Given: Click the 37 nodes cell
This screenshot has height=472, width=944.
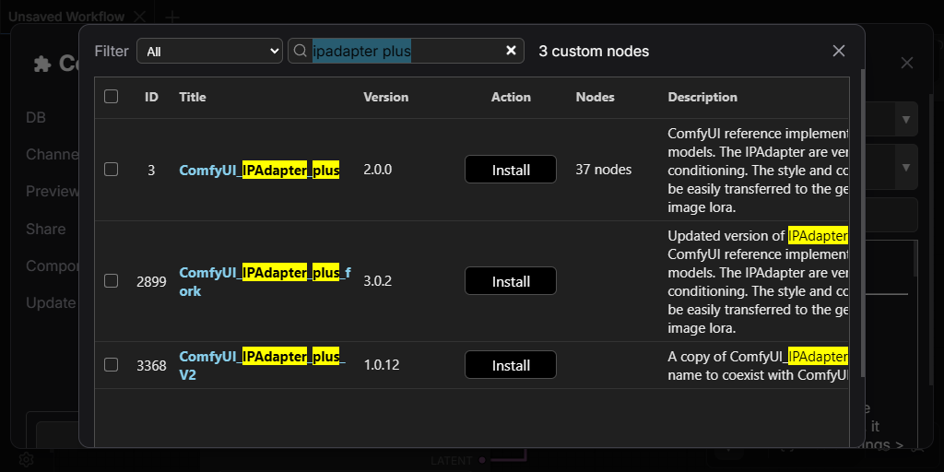Looking at the screenshot, I should coord(603,170).
